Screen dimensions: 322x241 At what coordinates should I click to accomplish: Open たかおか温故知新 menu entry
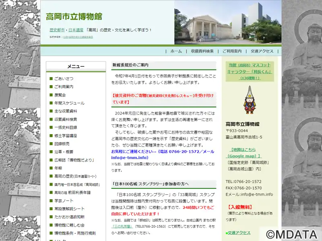(69, 217)
